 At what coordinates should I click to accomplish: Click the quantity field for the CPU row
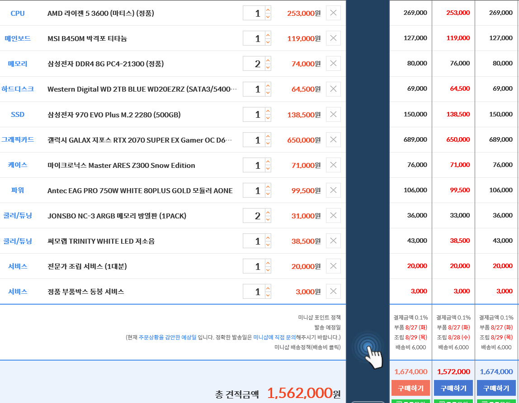[x=254, y=13]
